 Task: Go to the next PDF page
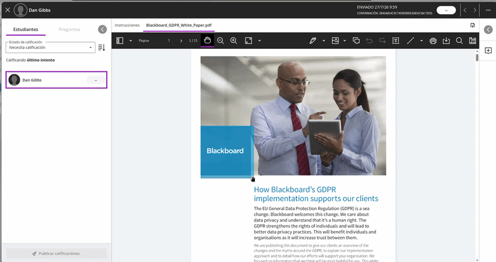(181, 40)
